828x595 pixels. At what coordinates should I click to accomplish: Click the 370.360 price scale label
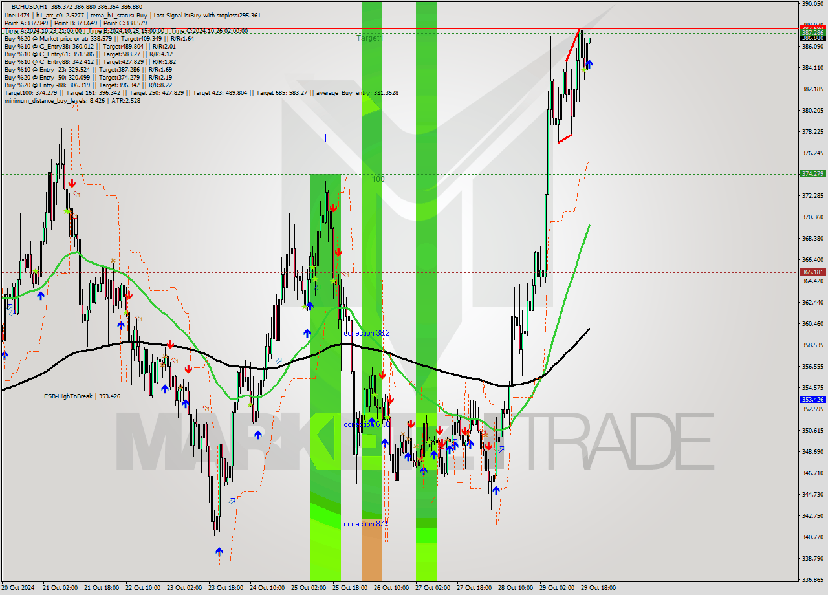pos(812,217)
